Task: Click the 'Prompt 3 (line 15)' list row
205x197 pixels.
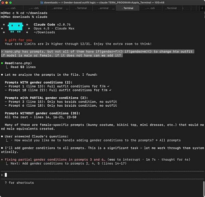Action: point(61,102)
